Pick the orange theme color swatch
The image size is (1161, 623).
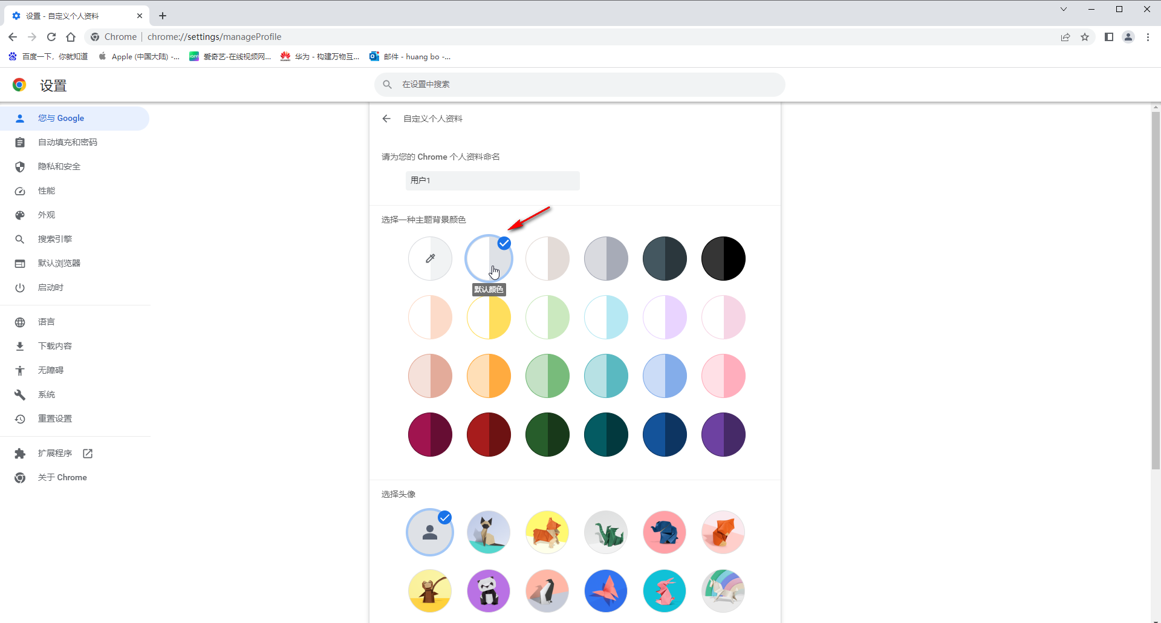pos(489,376)
